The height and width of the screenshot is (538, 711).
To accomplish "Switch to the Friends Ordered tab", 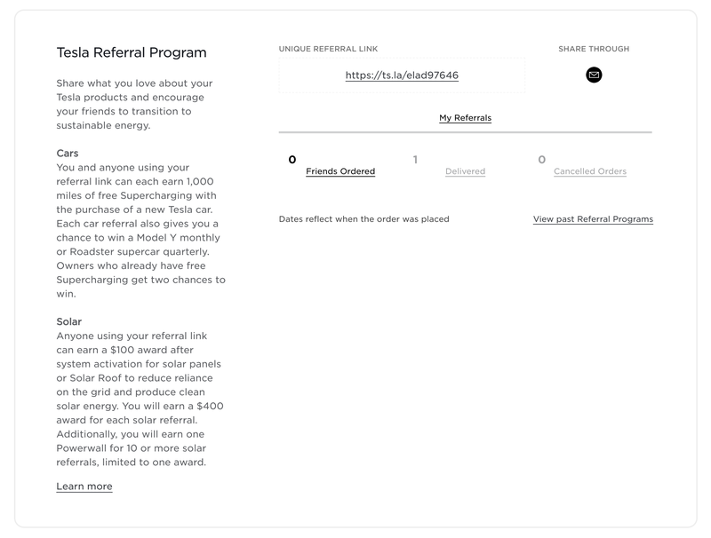I will 340,171.
